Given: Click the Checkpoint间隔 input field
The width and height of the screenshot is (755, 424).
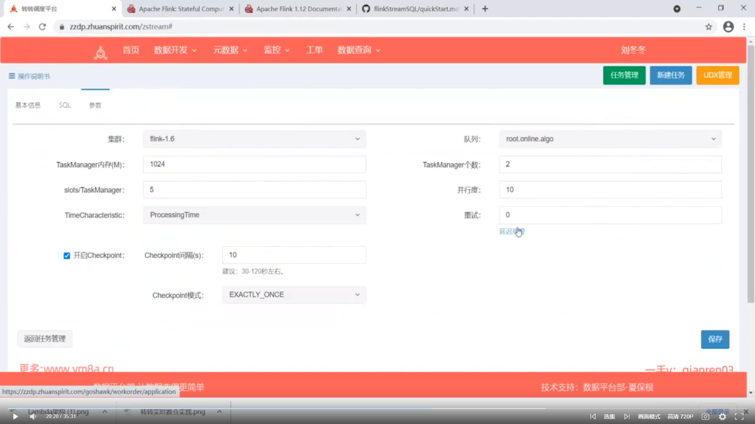Looking at the screenshot, I should coord(294,255).
